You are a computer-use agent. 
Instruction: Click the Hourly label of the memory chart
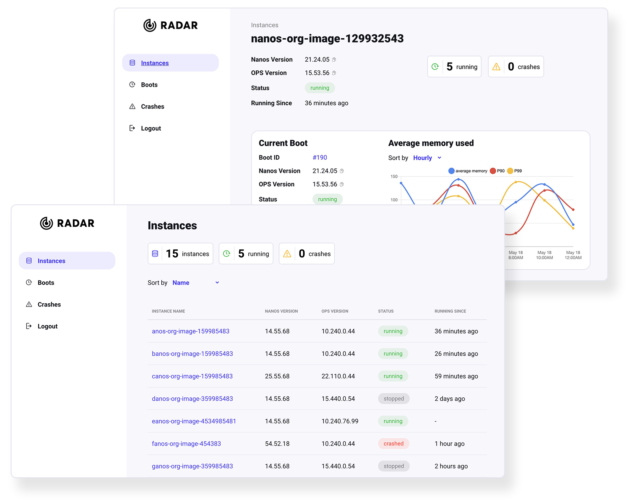422,158
